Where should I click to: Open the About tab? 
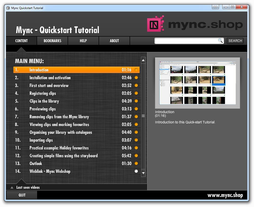pos(114,41)
